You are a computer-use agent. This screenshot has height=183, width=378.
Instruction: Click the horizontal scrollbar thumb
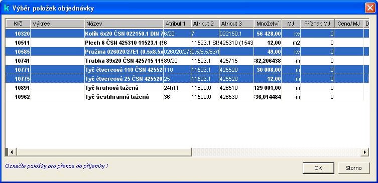[103, 152]
